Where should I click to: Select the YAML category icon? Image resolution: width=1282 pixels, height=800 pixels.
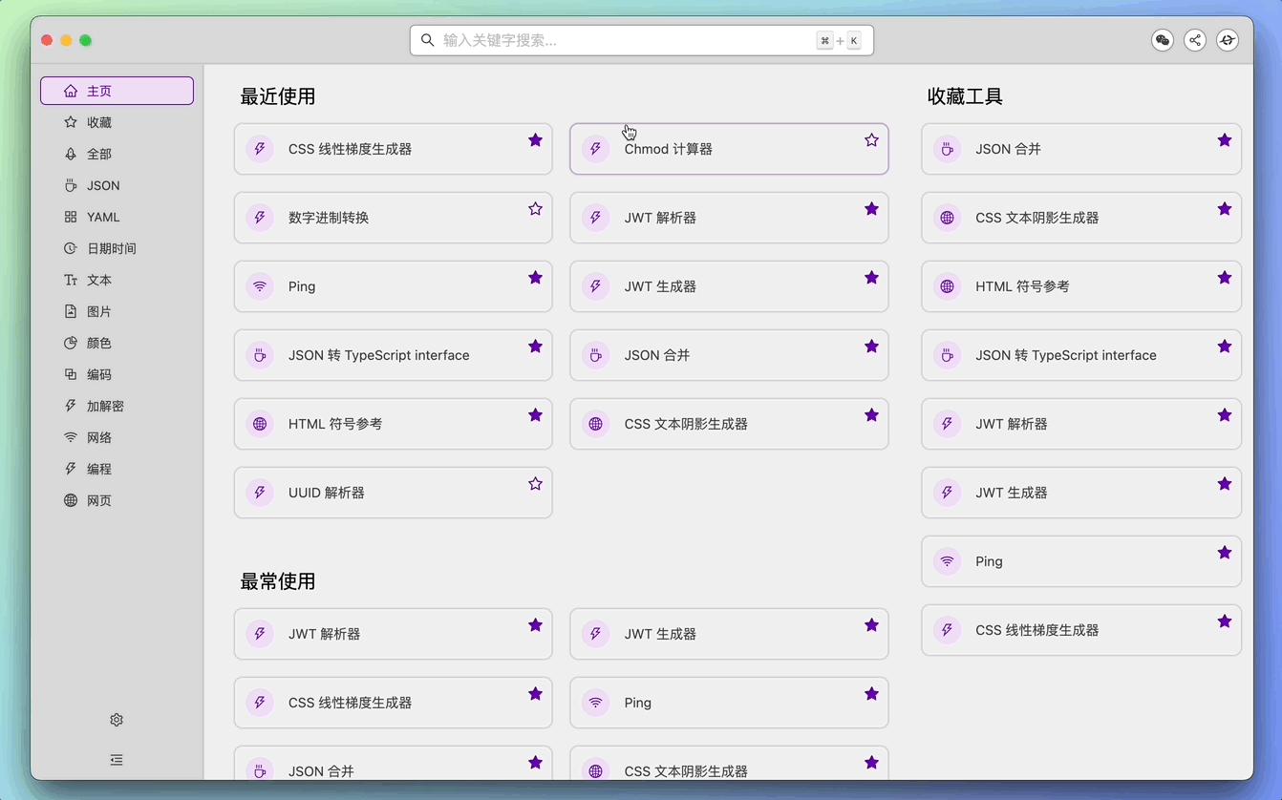click(71, 217)
